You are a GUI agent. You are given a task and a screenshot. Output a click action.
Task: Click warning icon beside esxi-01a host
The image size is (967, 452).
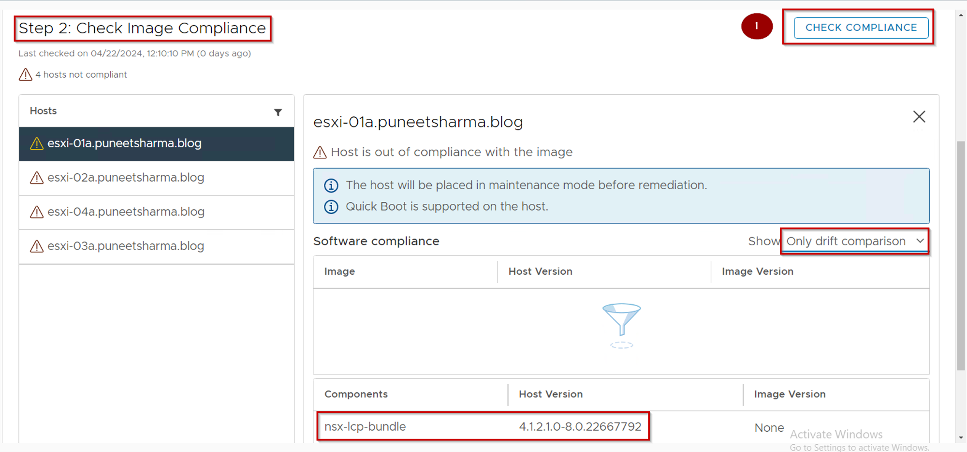tap(37, 144)
